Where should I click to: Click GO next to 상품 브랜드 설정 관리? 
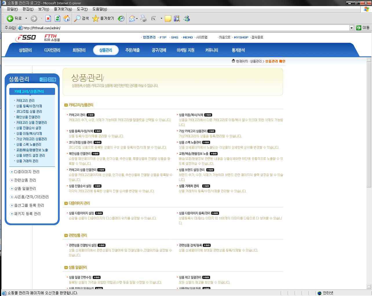point(210,170)
